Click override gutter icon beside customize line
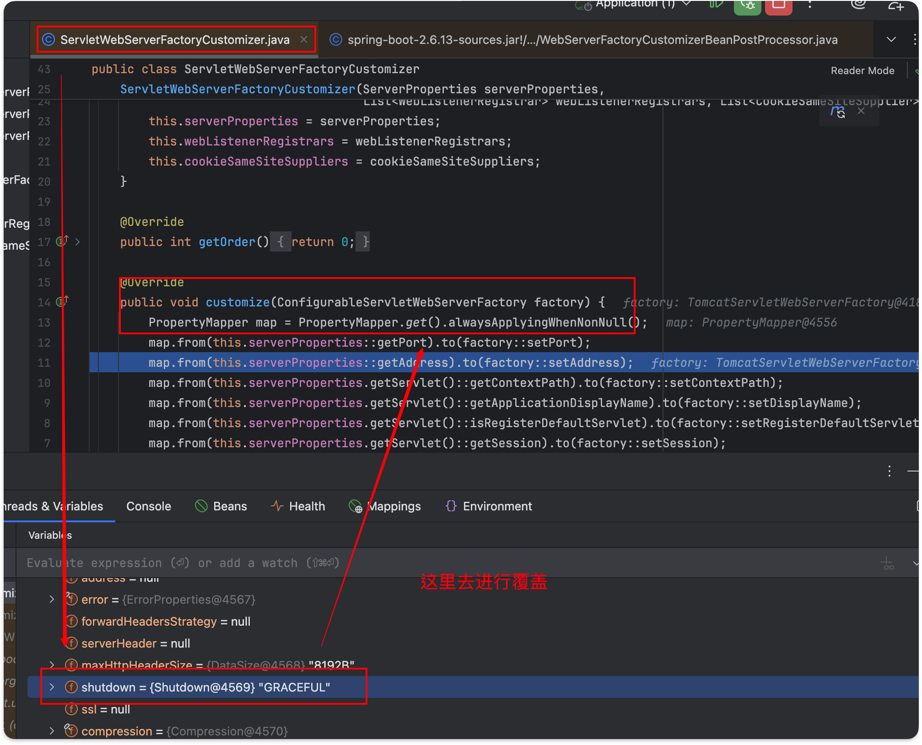The height and width of the screenshot is (745, 922). pos(62,301)
